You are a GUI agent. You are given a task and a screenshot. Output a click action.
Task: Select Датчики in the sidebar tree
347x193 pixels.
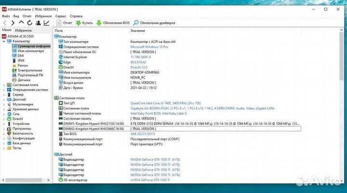click(x=24, y=80)
